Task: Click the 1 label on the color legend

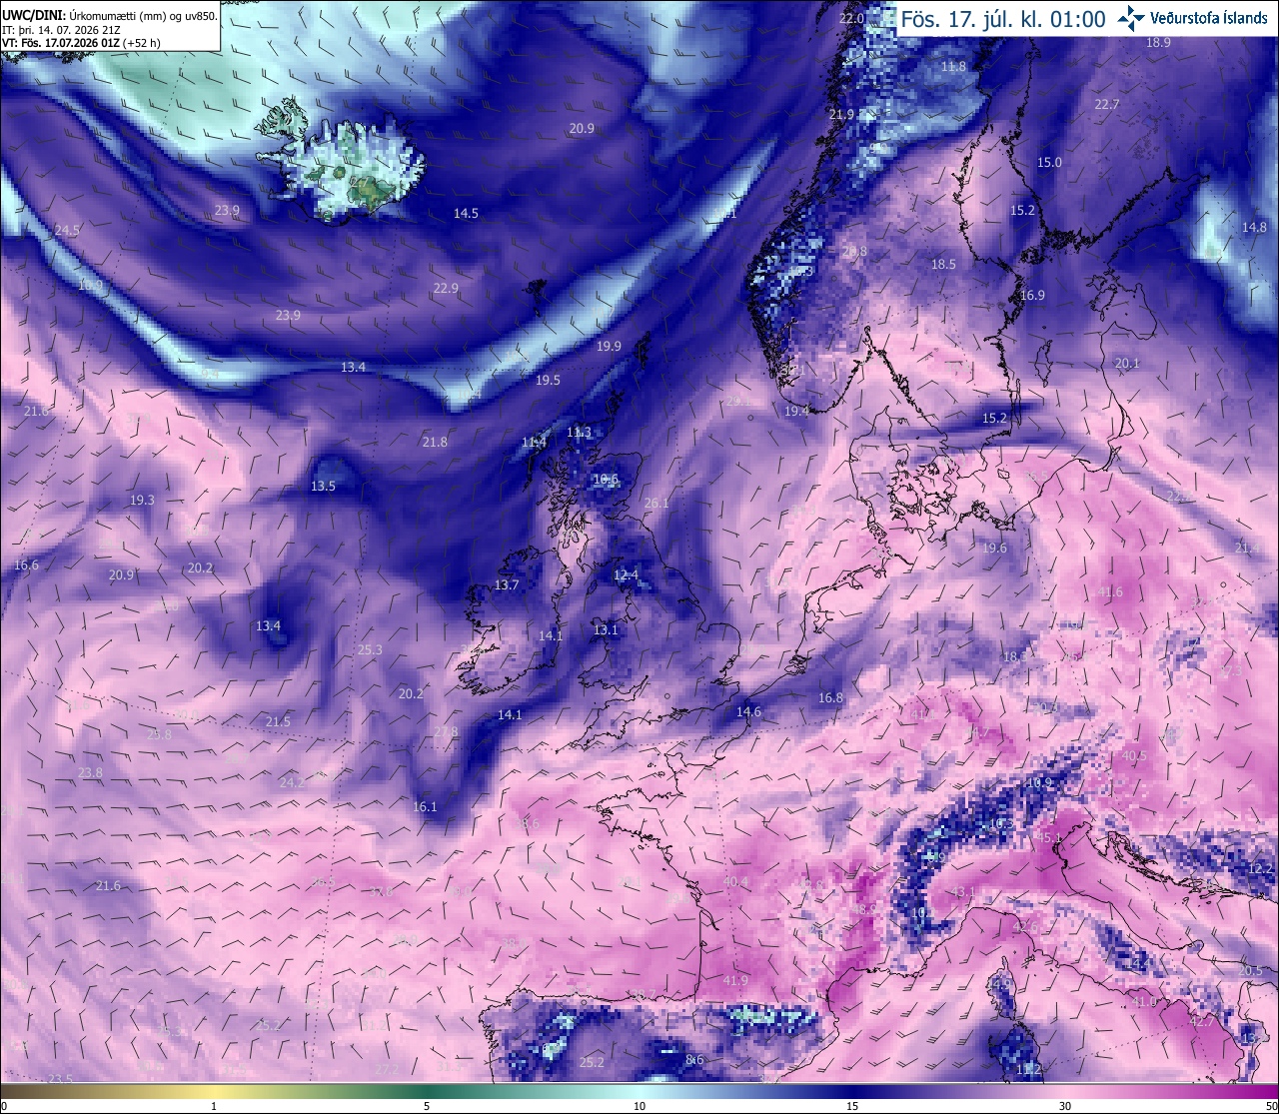Action: 214,1106
